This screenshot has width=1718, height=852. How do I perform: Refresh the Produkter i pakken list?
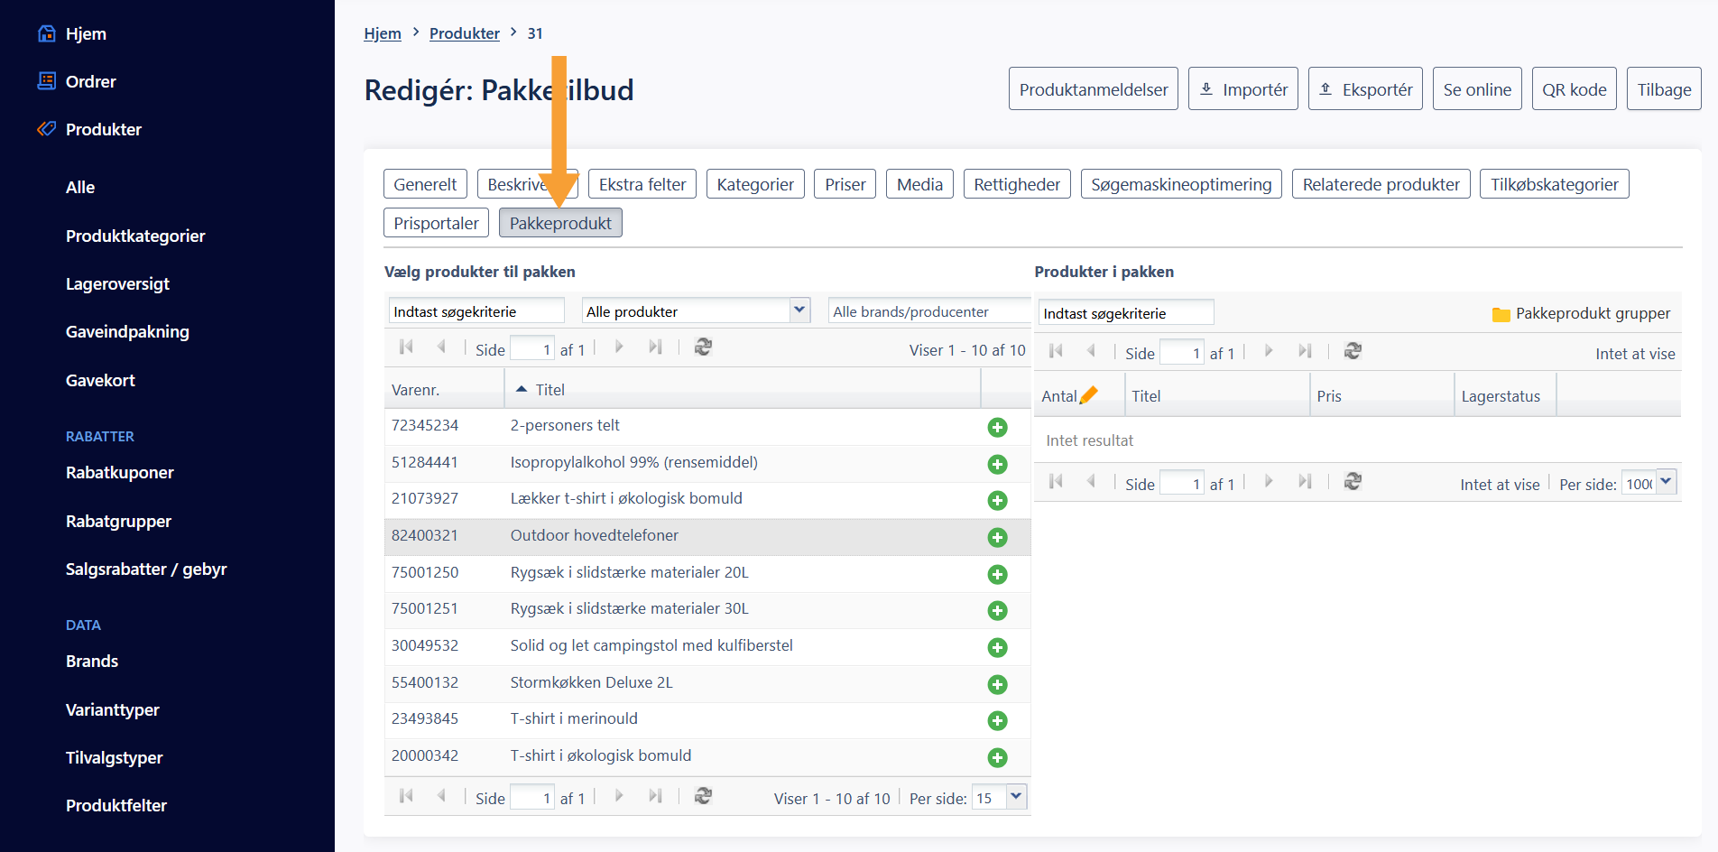click(1352, 351)
